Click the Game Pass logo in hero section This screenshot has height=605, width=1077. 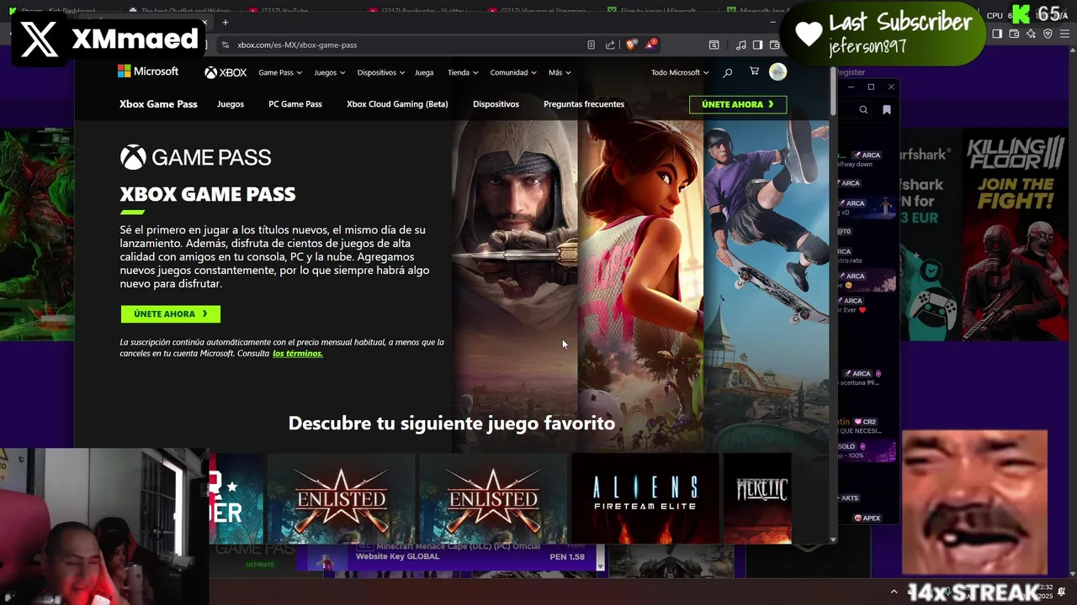coord(195,157)
